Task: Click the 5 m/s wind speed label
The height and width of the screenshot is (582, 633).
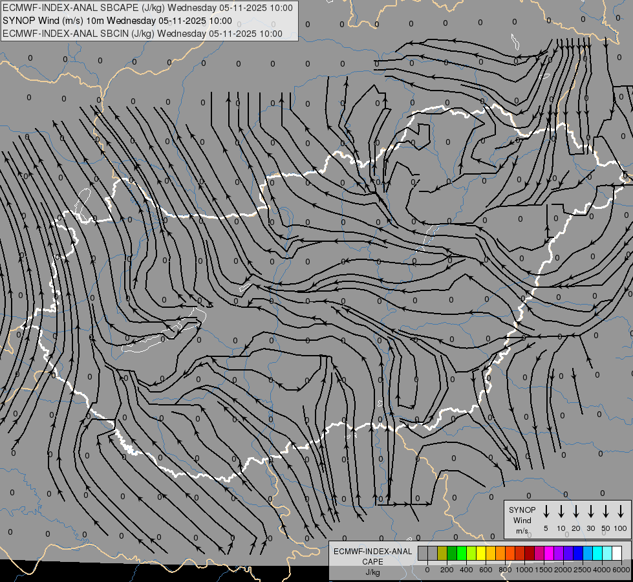Action: 546,528
